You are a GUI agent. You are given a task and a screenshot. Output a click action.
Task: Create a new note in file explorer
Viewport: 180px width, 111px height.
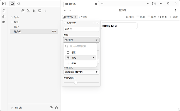click(x=23, y=11)
